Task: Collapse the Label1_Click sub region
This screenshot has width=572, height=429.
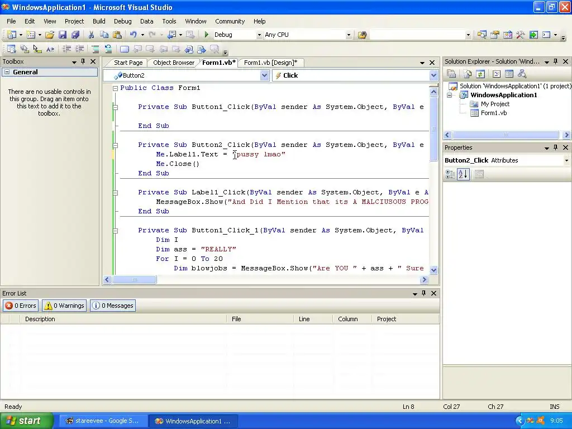Action: click(x=115, y=193)
